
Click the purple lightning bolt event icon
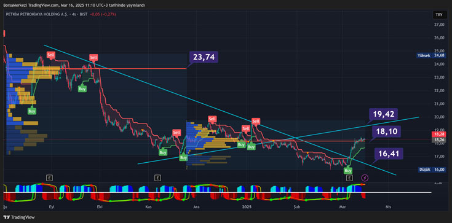tap(365, 178)
